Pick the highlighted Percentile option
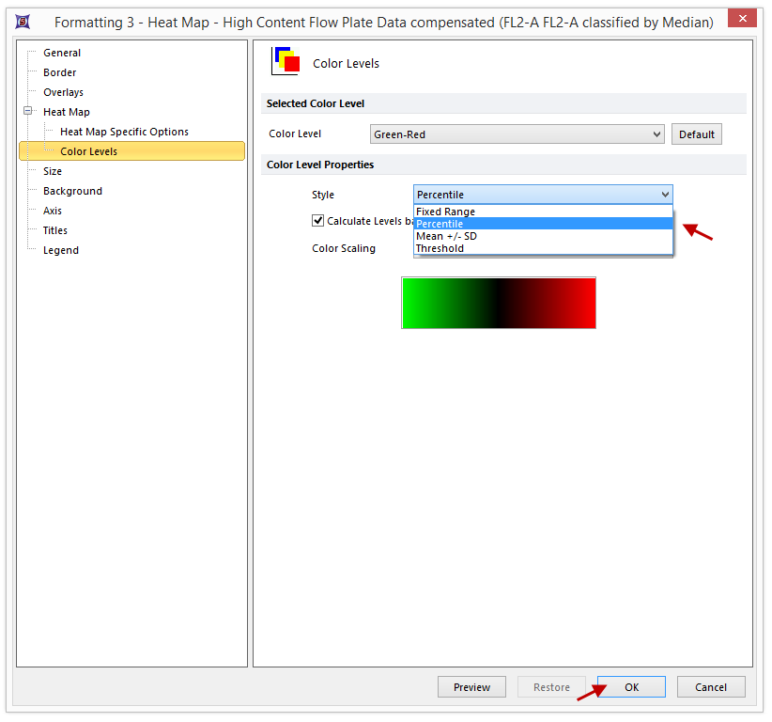The image size is (772, 722). [x=440, y=224]
